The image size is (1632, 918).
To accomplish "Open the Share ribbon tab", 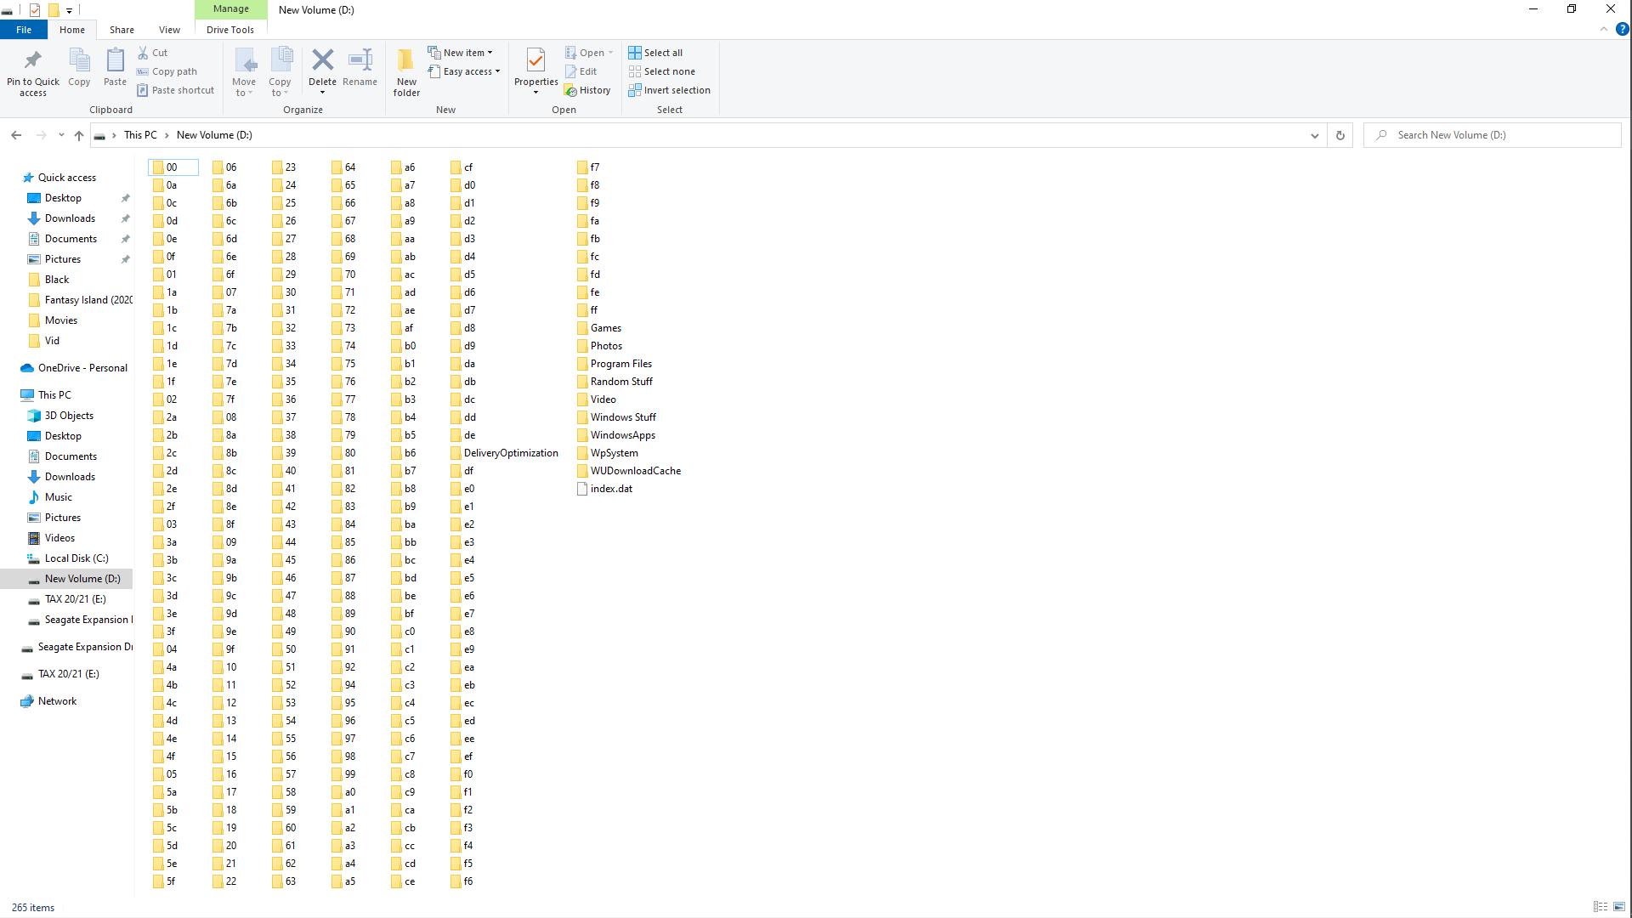I will tap(122, 30).
